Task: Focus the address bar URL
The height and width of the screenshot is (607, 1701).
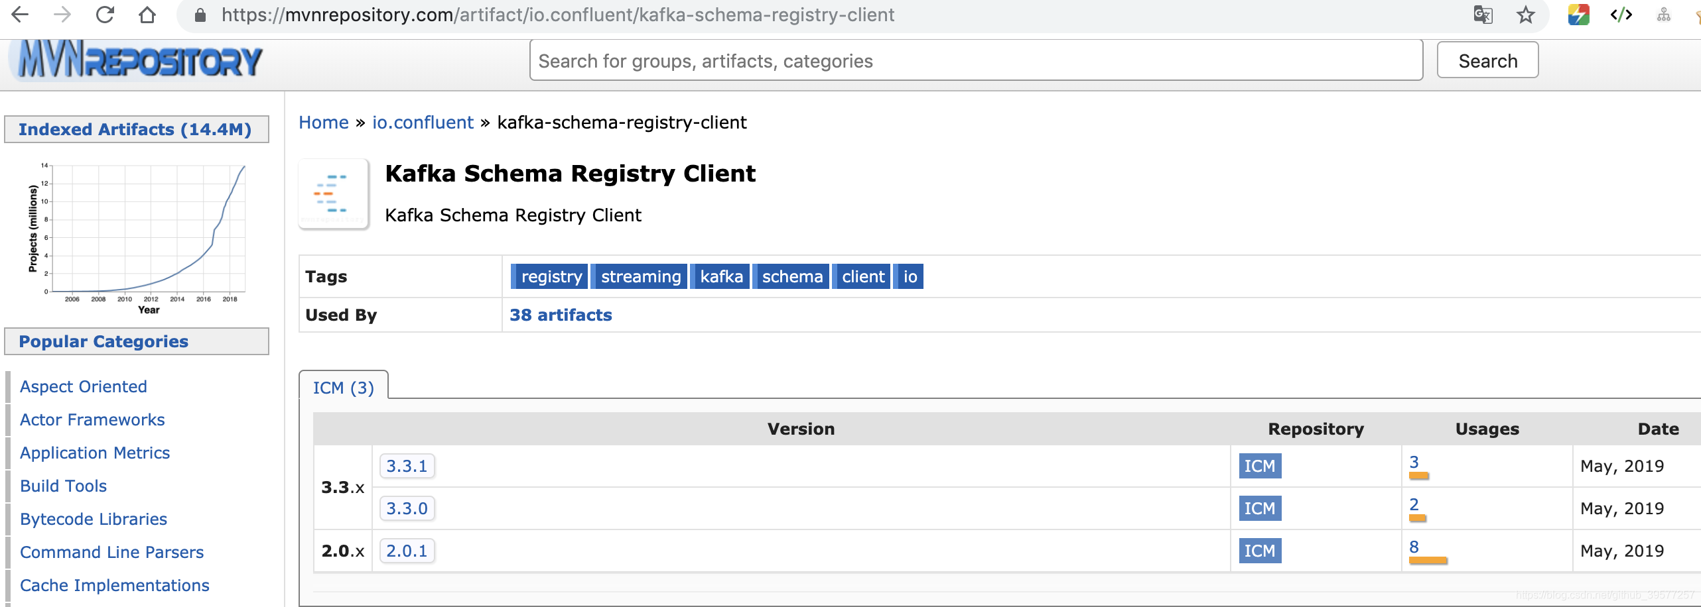Action: (558, 15)
